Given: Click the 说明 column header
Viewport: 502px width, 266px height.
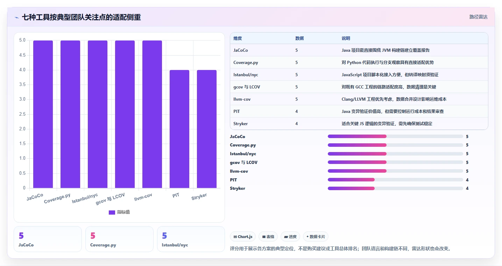Looking at the screenshot, I should (x=346, y=38).
